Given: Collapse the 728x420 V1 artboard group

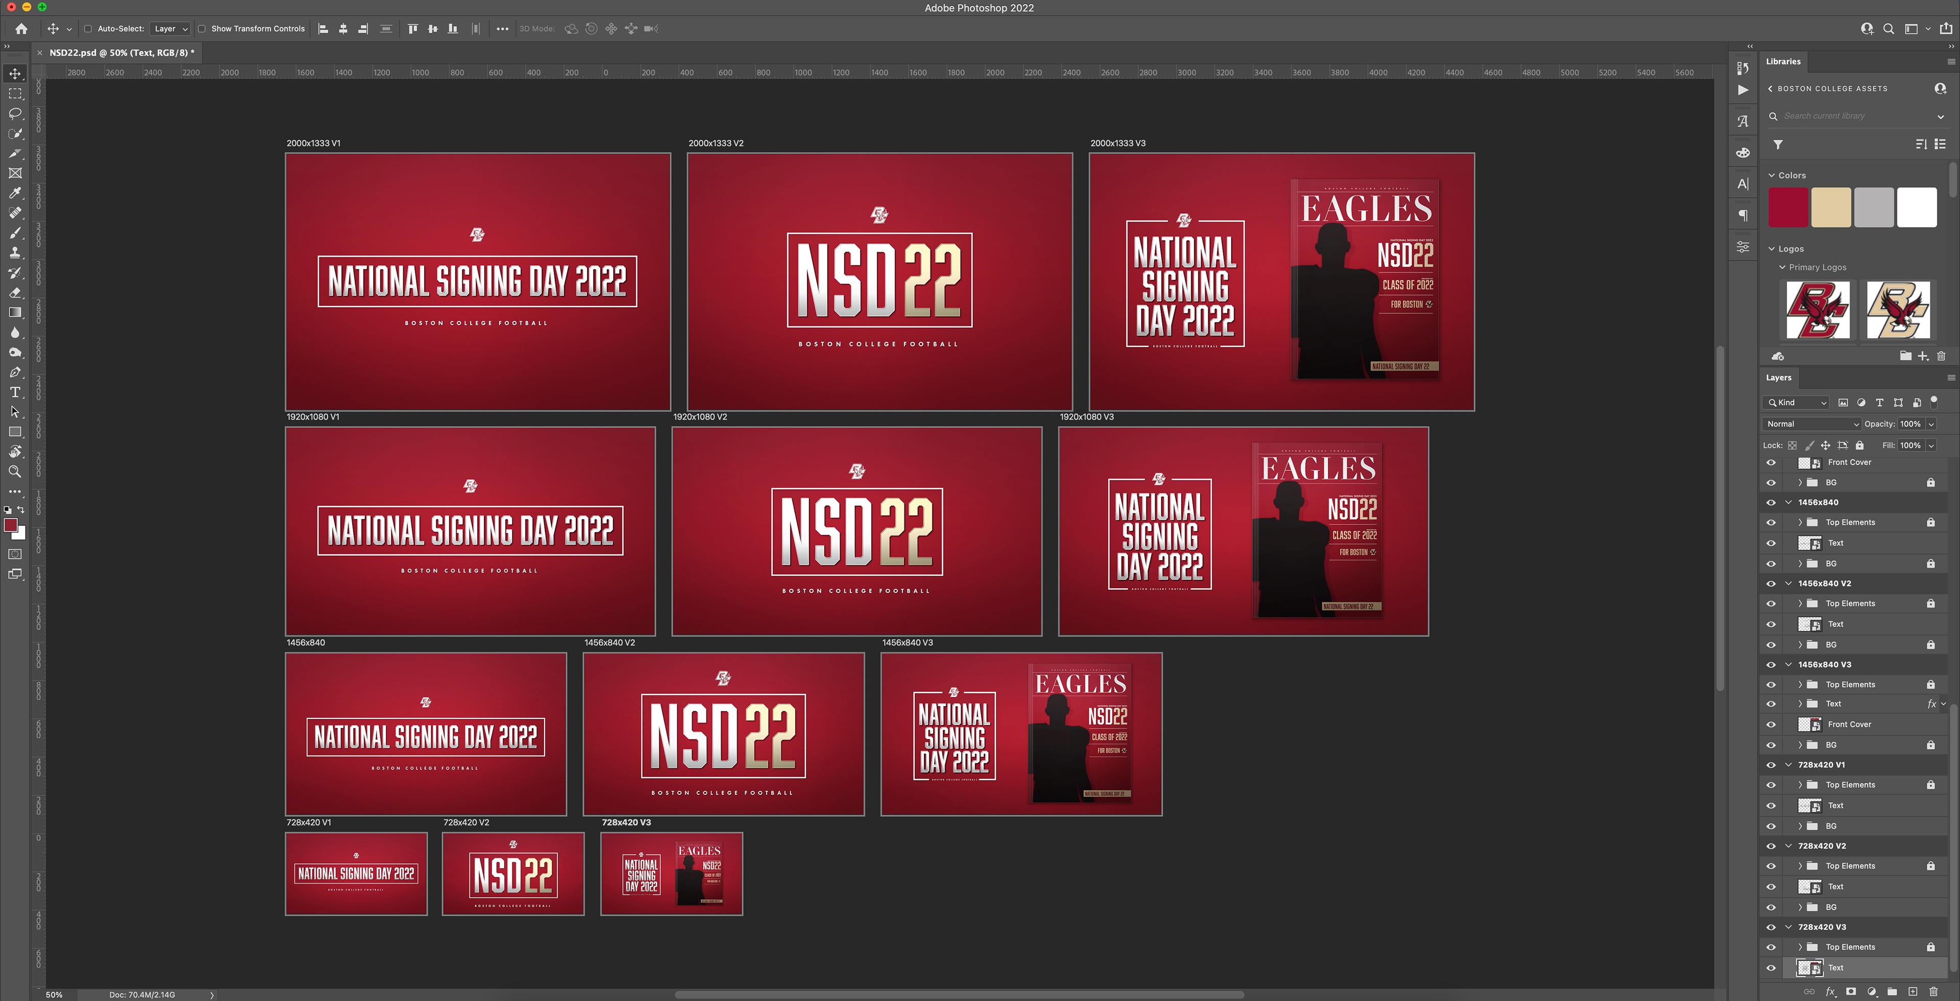Looking at the screenshot, I should [x=1788, y=765].
